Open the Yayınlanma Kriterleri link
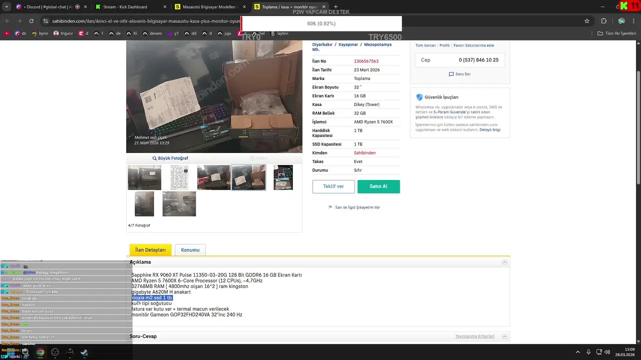 pos(475,336)
